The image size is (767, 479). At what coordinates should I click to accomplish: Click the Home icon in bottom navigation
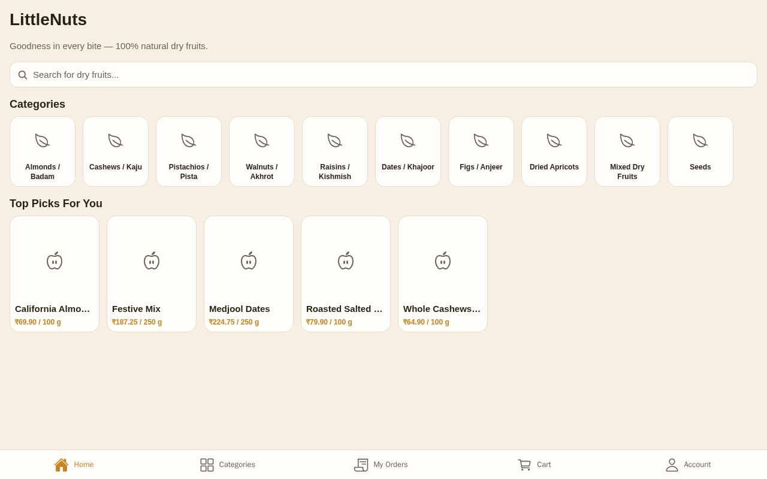[61, 465]
